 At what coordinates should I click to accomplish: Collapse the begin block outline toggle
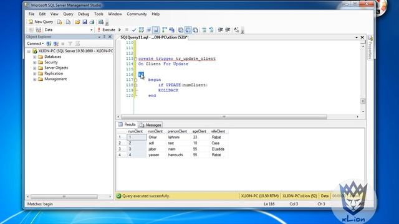136,80
